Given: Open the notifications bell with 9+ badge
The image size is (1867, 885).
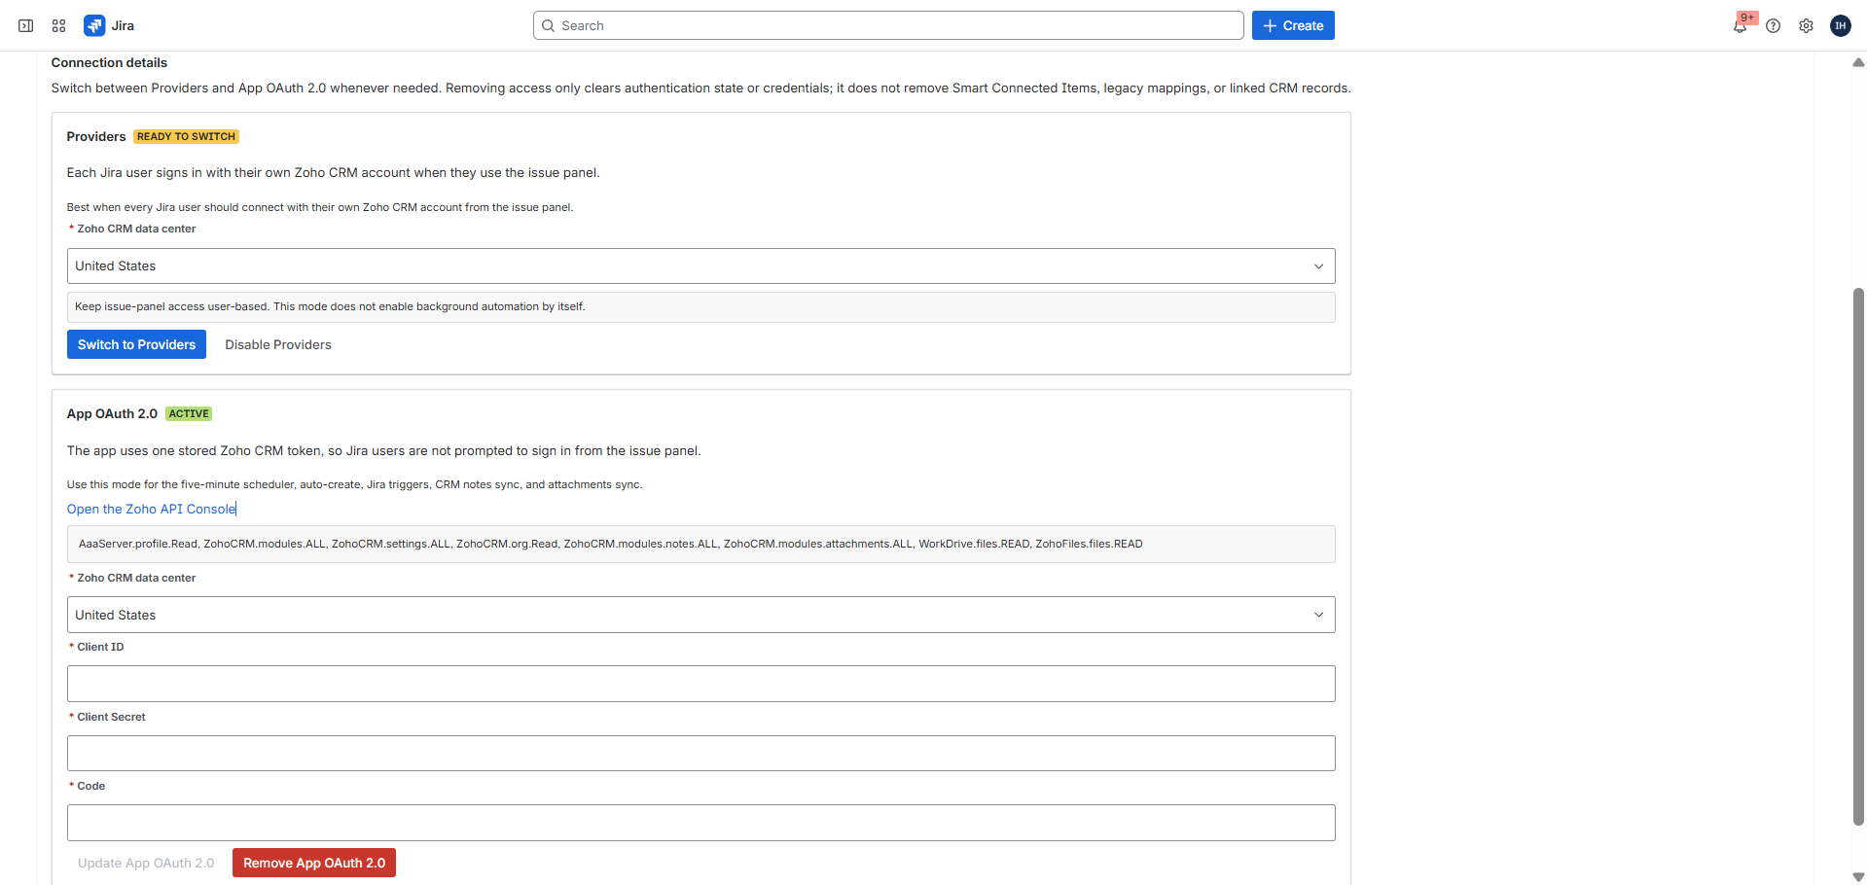Looking at the screenshot, I should point(1741,25).
